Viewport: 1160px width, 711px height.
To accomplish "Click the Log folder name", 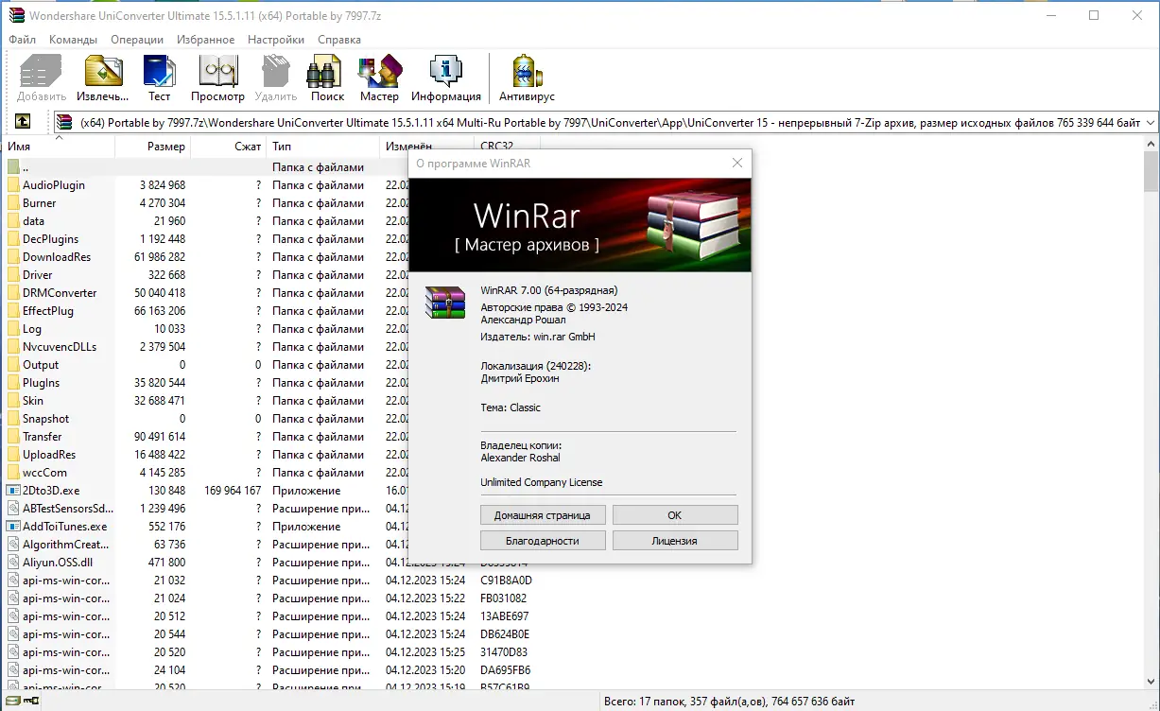I will 32,329.
